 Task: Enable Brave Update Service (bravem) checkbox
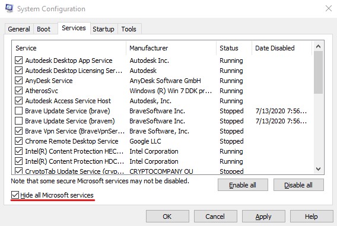[19, 121]
